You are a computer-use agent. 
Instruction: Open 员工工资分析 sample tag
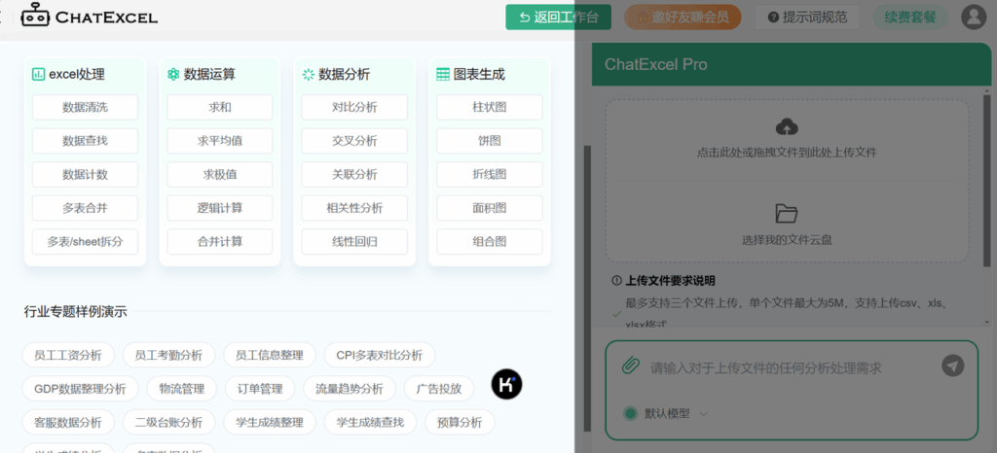pyautogui.click(x=68, y=355)
